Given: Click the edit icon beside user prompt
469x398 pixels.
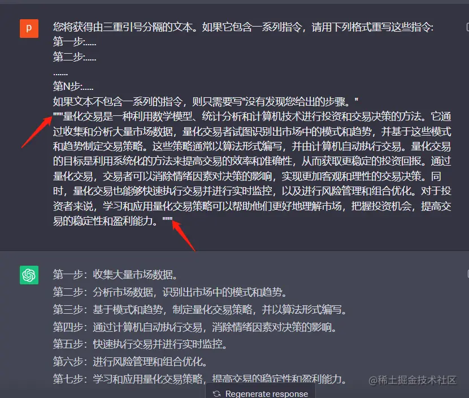Looking at the screenshot, I should (467, 27).
